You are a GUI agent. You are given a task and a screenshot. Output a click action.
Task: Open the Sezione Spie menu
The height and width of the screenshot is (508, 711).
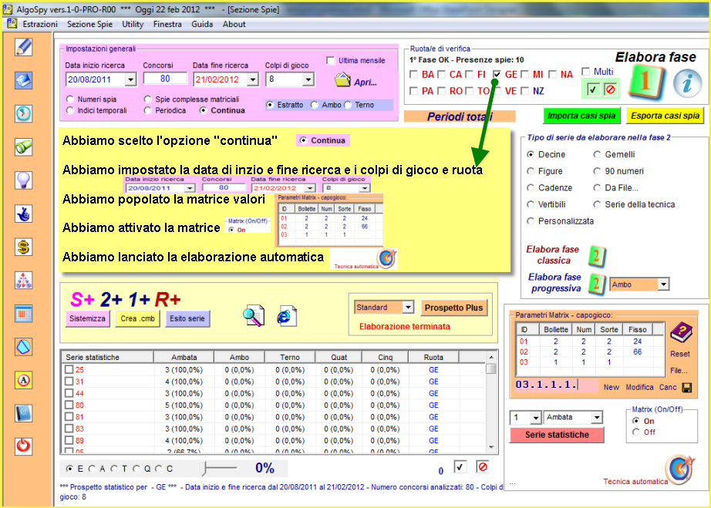click(89, 25)
